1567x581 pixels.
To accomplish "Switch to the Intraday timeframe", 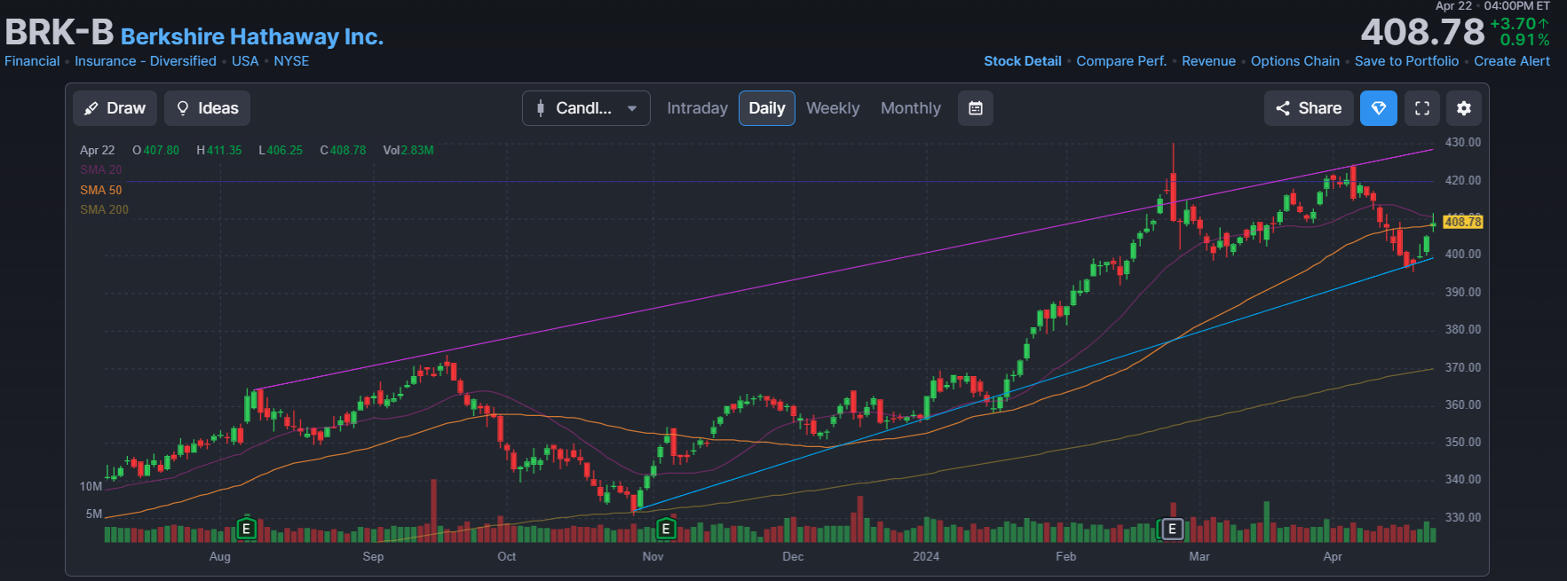I will (x=697, y=108).
